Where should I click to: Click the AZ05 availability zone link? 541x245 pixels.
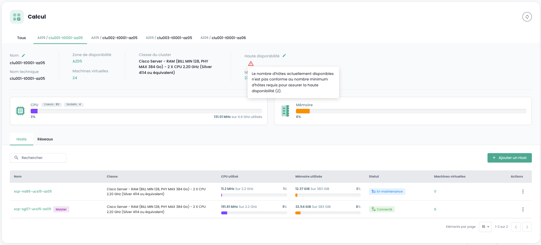[77, 61]
